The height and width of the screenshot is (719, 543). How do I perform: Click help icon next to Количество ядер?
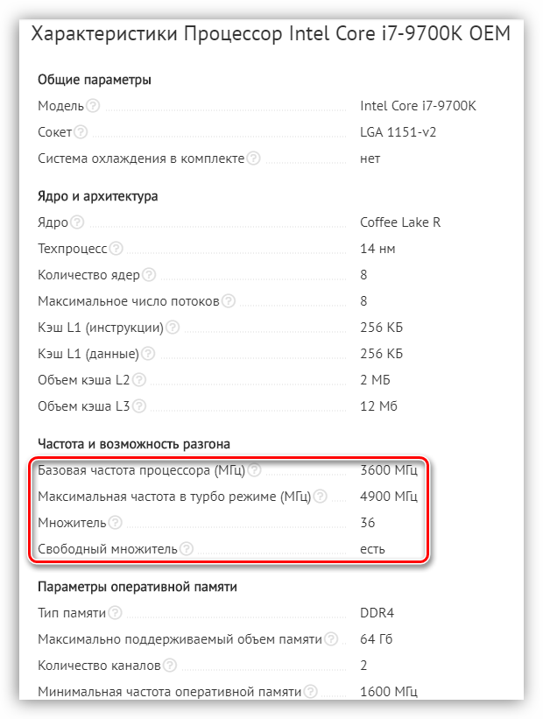[x=149, y=275]
